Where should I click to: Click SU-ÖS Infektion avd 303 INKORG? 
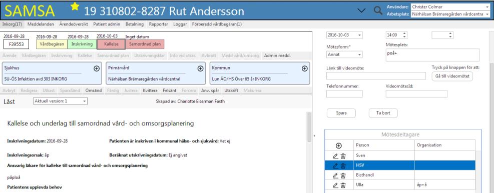click(x=36, y=79)
